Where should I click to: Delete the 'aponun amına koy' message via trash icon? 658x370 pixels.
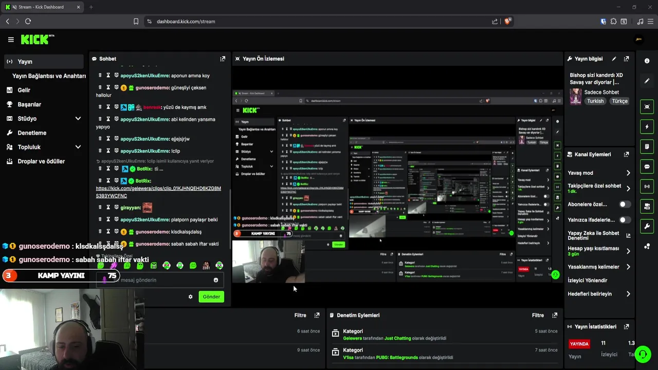(x=100, y=75)
